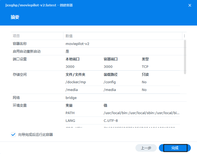Click the /config mount path entry

(x=110, y=82)
